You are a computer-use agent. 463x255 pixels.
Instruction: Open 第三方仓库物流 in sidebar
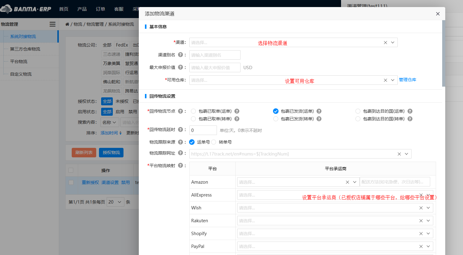pyautogui.click(x=25, y=49)
